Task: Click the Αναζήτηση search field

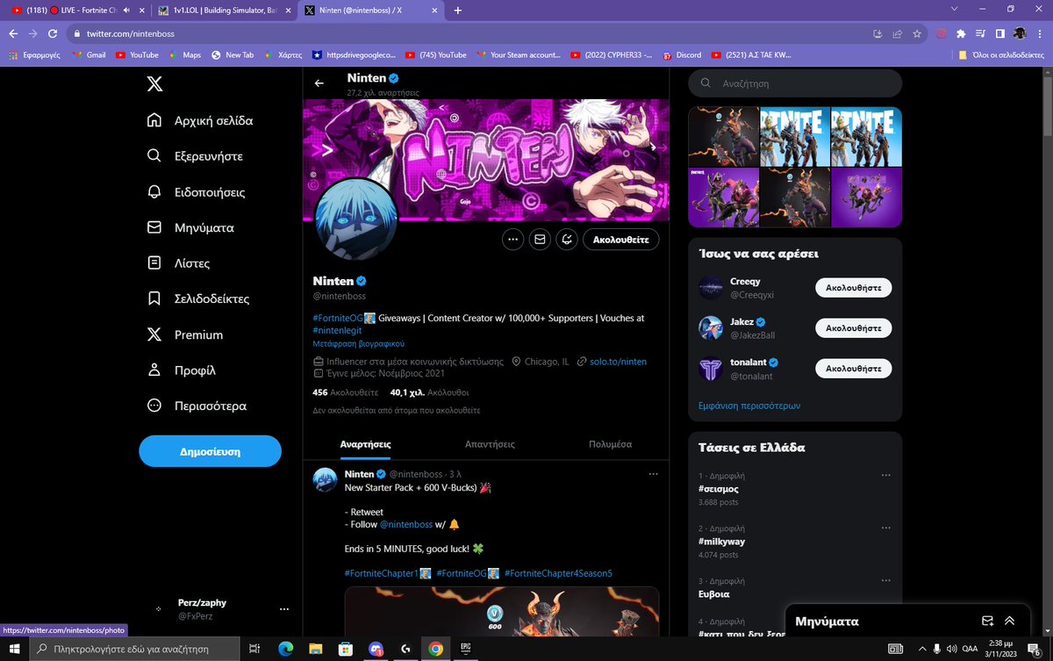Action: pos(795,83)
